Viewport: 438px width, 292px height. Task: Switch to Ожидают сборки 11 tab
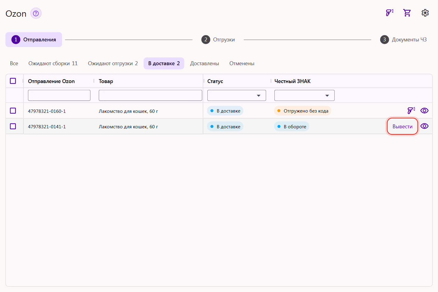pyautogui.click(x=53, y=63)
